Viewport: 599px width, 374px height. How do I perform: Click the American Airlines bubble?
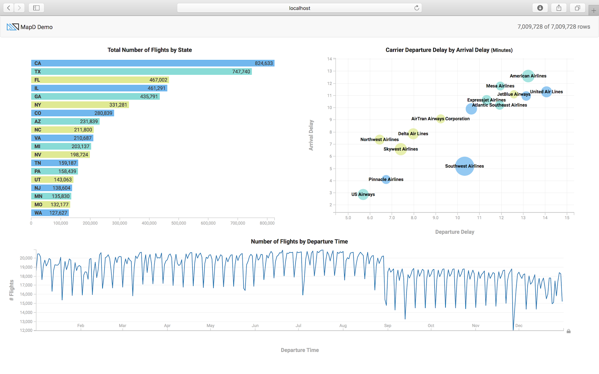pyautogui.click(x=528, y=76)
